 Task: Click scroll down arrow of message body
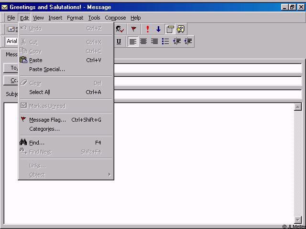(298, 219)
